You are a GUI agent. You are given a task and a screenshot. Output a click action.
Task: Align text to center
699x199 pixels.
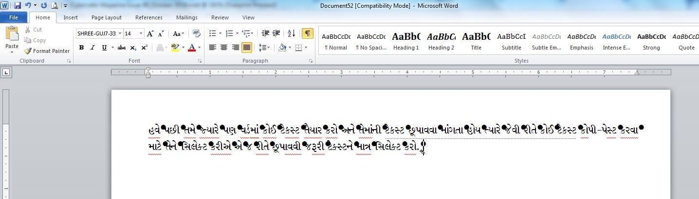pyautogui.click(x=224, y=48)
